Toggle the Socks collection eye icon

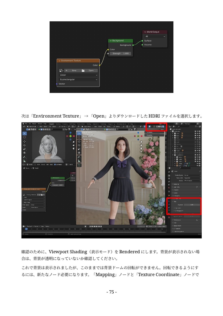(x=197, y=157)
